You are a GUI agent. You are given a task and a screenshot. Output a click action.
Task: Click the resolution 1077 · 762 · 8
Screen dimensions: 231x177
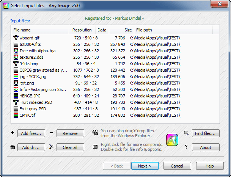(86, 70)
